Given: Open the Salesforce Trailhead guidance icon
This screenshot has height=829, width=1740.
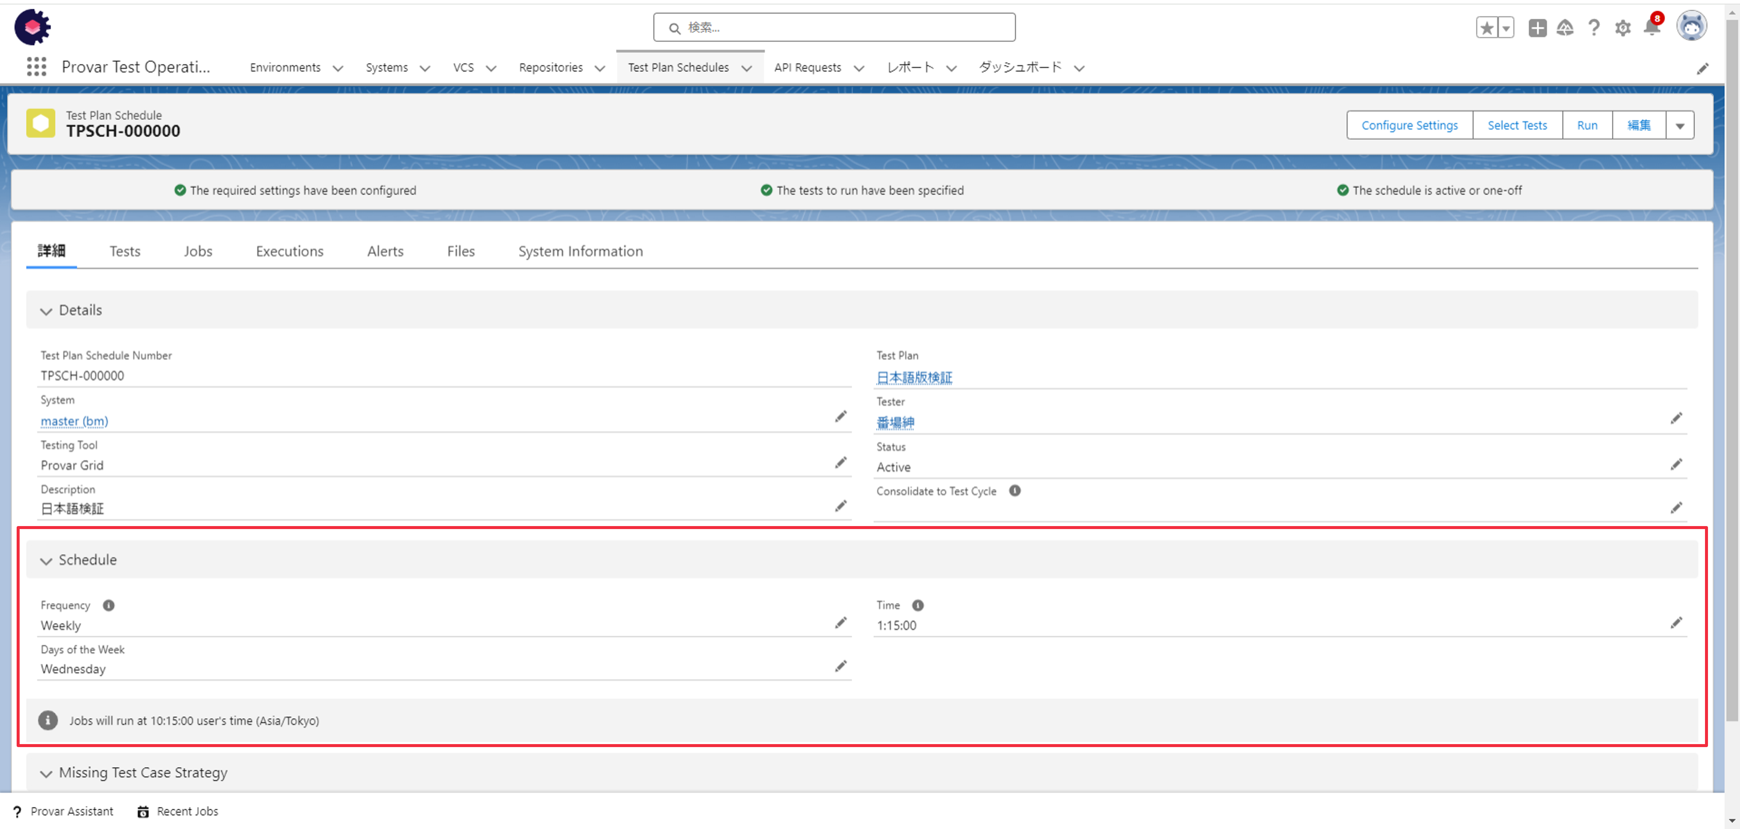Looking at the screenshot, I should coord(1565,28).
